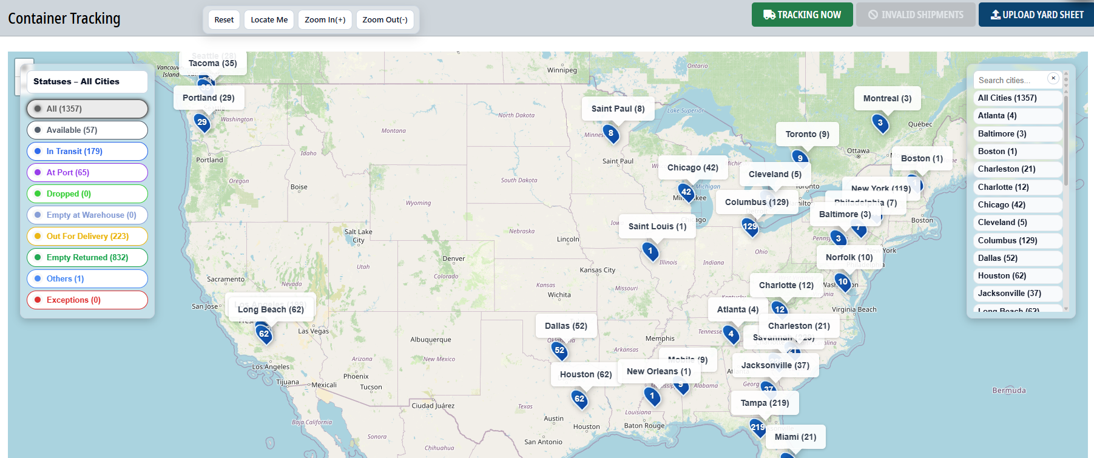The height and width of the screenshot is (458, 1094).
Task: Select the Montreal map pin marked 3
Action: [880, 123]
